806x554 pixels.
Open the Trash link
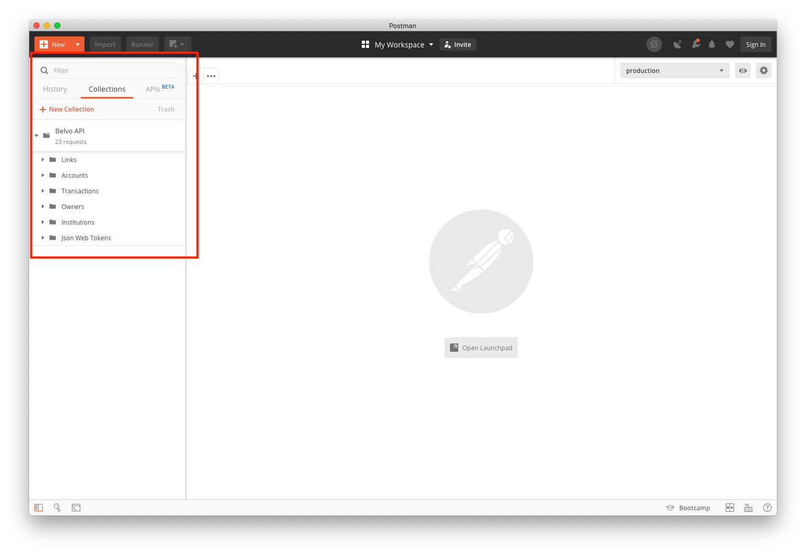(166, 109)
